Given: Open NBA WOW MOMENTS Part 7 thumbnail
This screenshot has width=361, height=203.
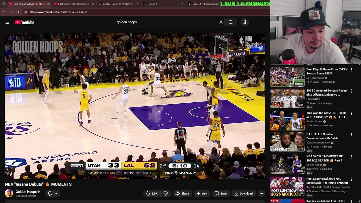Looking at the screenshot, I should point(287,164).
